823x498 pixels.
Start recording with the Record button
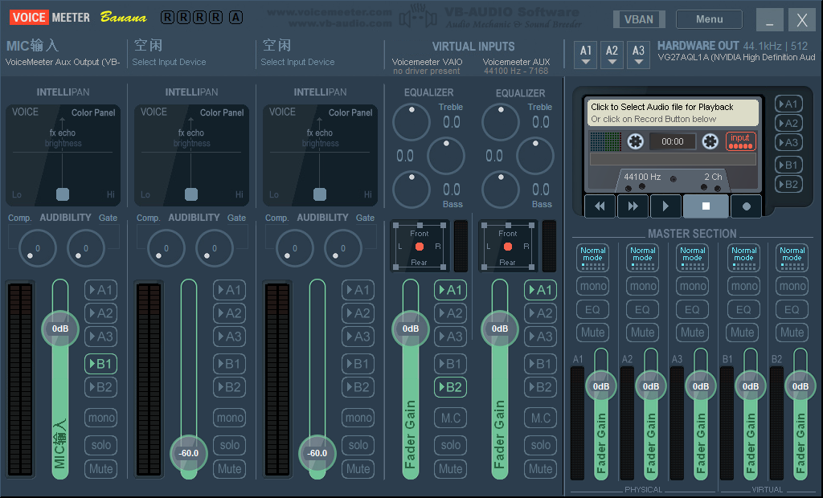point(746,206)
